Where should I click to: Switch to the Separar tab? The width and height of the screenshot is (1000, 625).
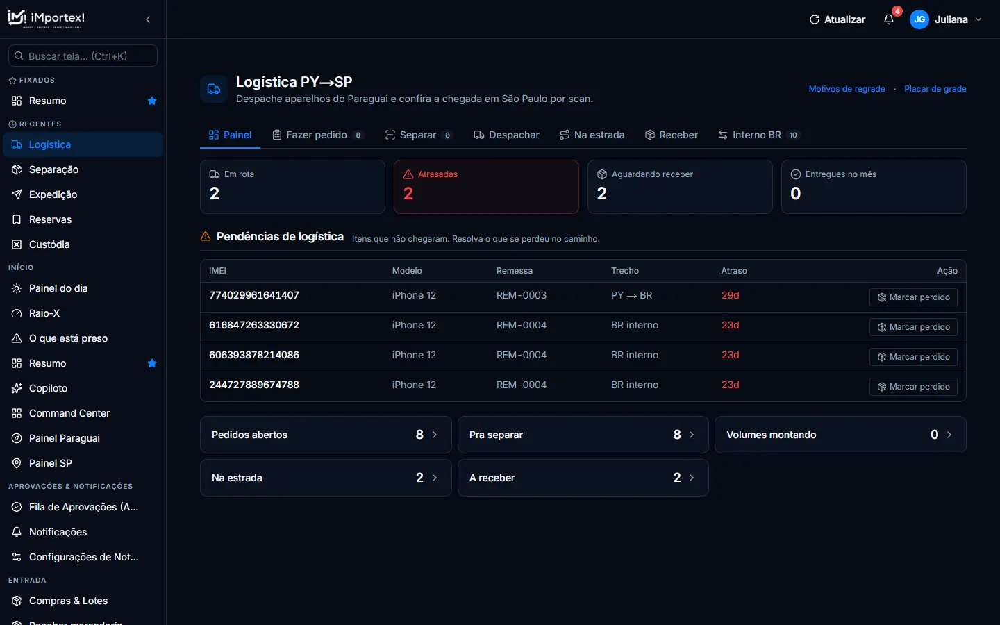[x=419, y=135]
